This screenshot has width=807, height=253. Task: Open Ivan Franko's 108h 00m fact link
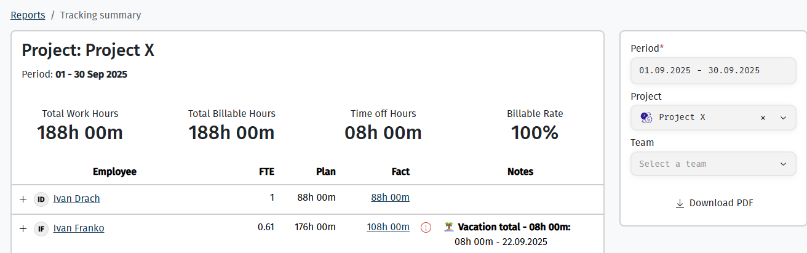coord(388,227)
